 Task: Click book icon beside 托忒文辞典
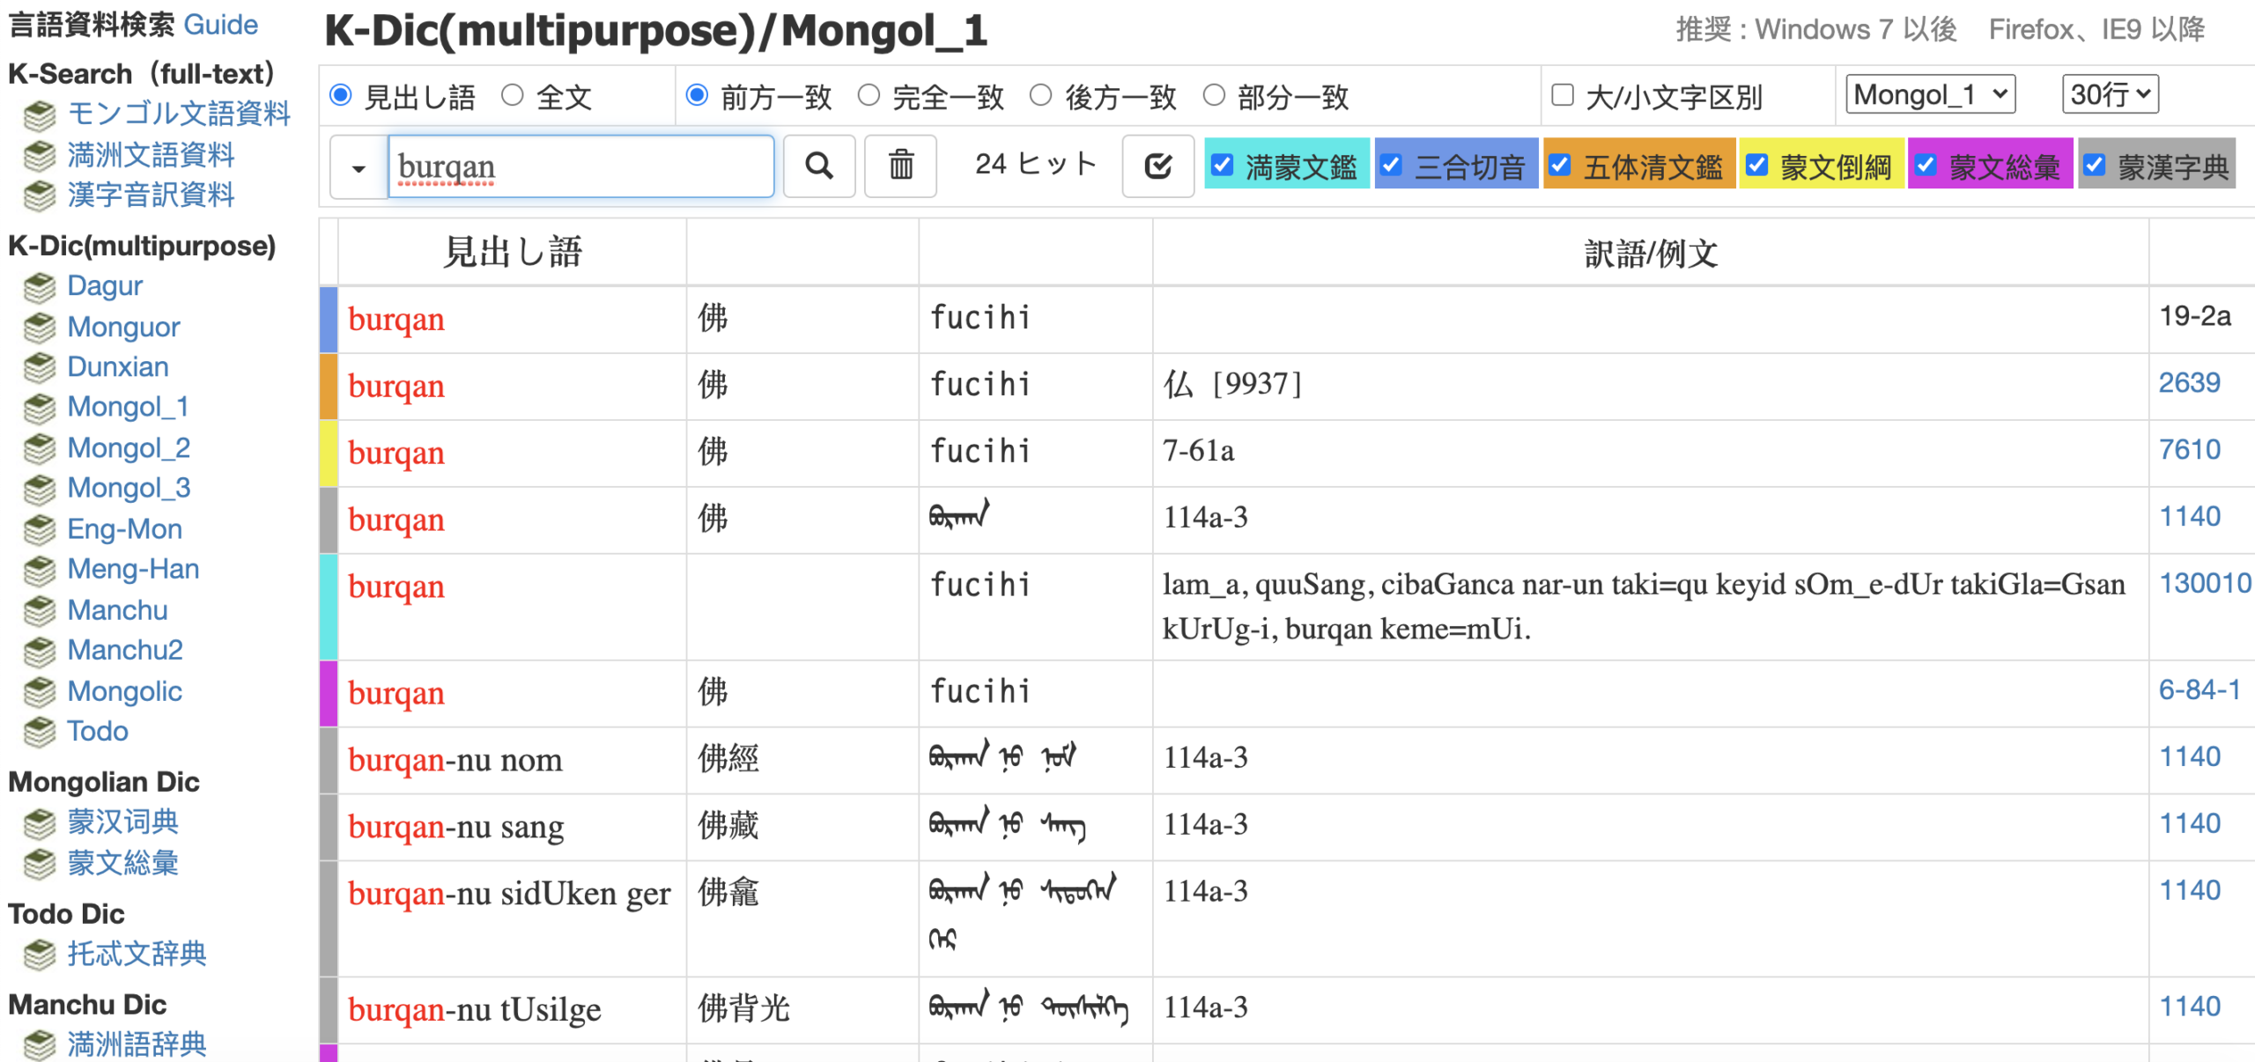click(40, 955)
